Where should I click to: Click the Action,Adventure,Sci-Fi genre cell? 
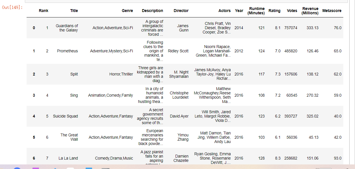pos(113,28)
